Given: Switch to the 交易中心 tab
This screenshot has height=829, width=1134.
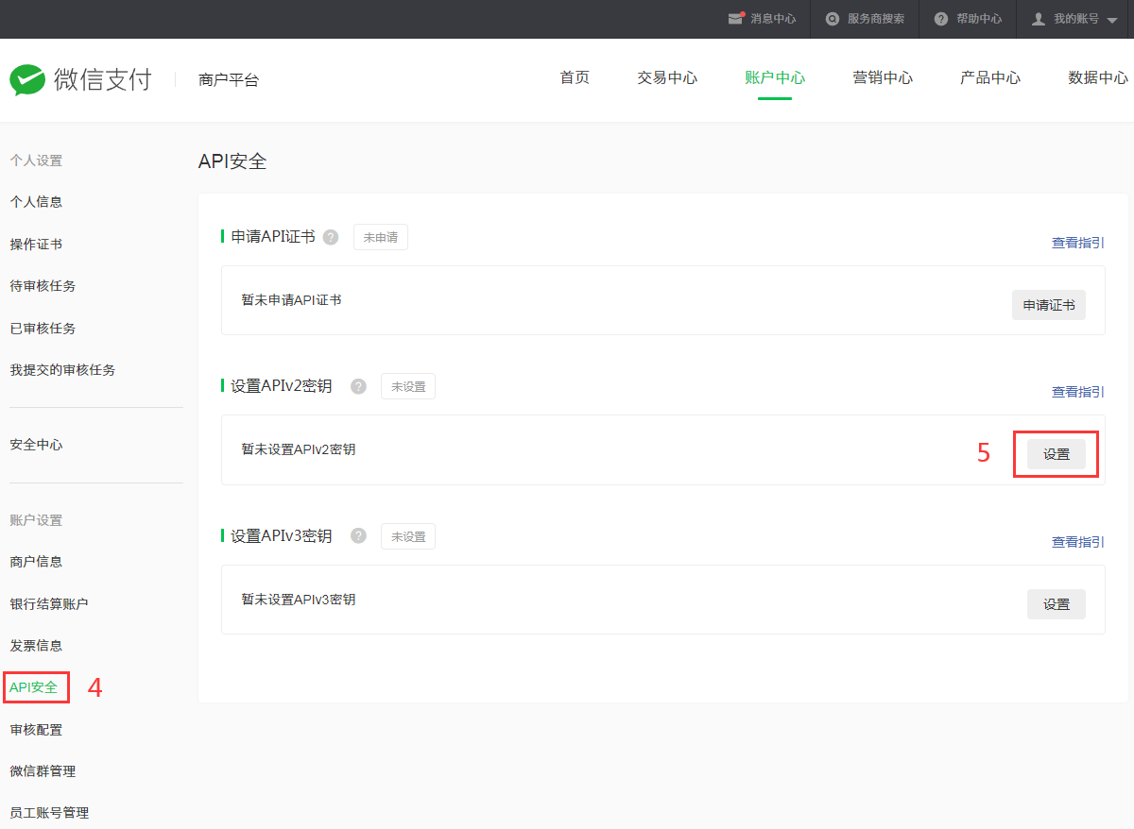Looking at the screenshot, I should coord(667,78).
